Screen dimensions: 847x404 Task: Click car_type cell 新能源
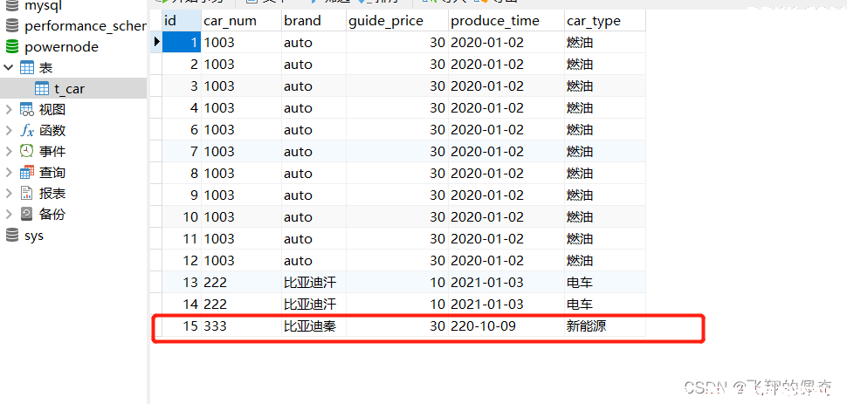point(605,325)
